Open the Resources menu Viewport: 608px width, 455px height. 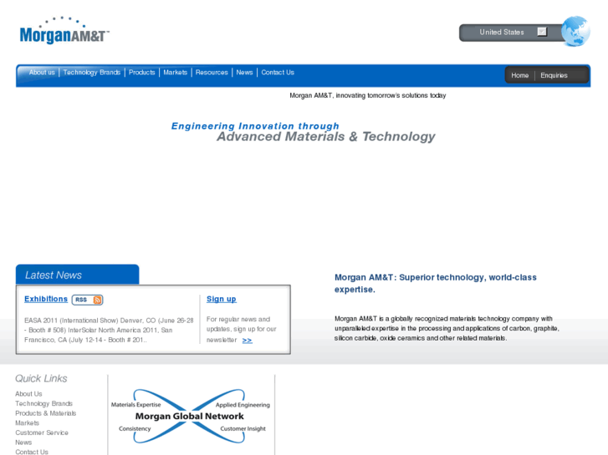click(x=212, y=73)
